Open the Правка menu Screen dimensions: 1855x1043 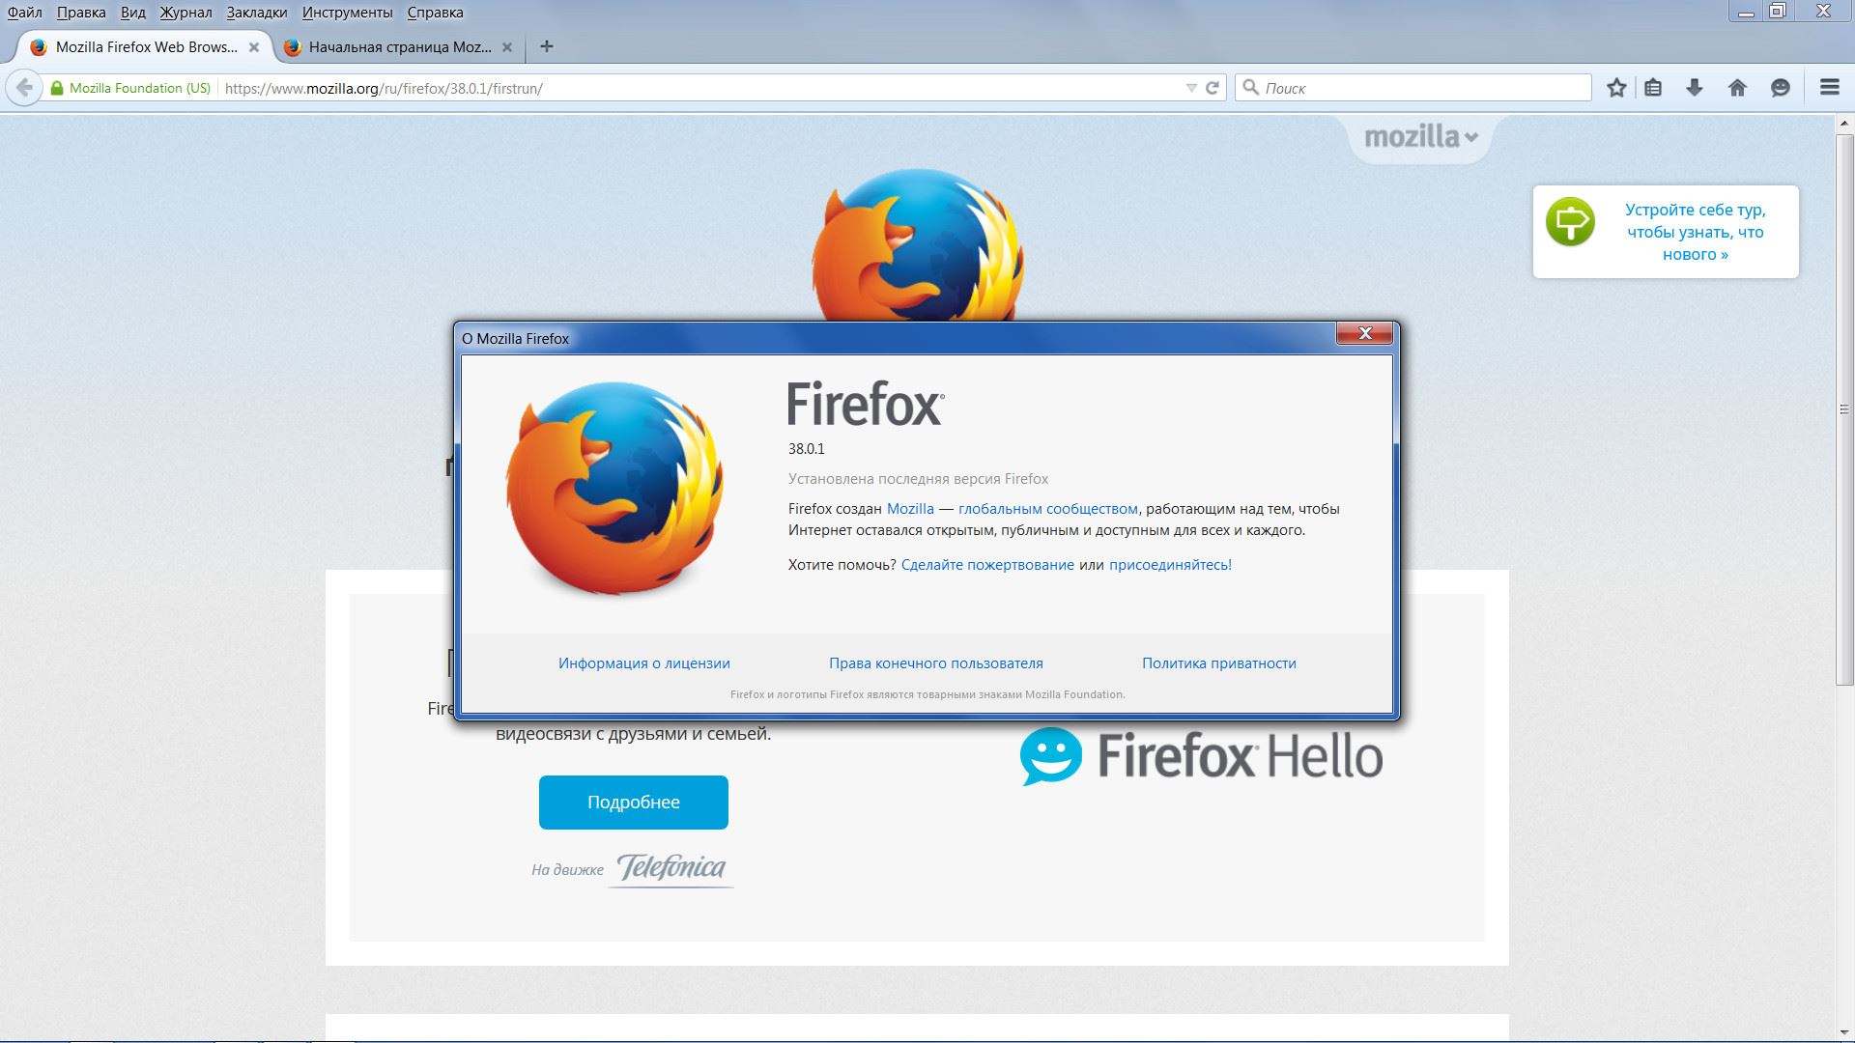(x=81, y=13)
